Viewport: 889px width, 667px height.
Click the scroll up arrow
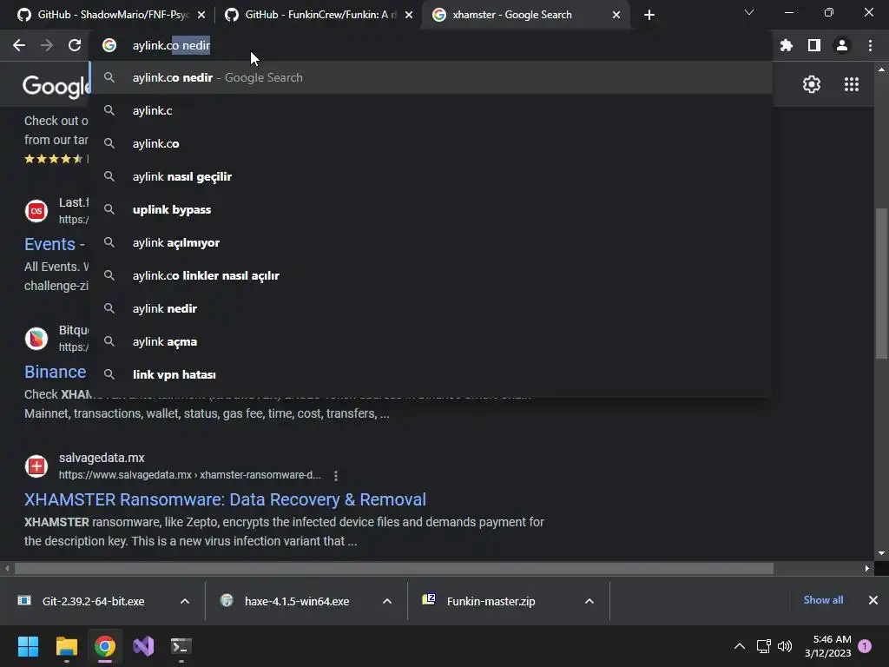[x=881, y=69]
